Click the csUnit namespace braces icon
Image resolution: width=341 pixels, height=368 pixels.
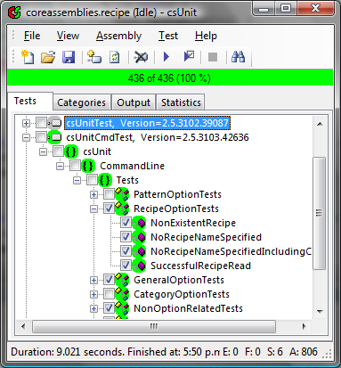[71, 151]
